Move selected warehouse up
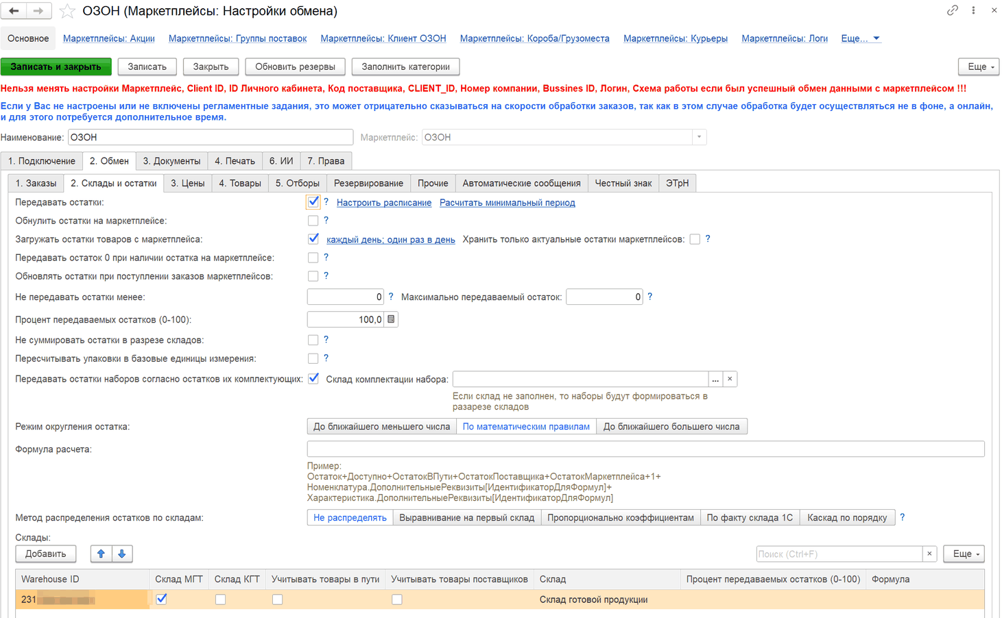This screenshot has height=618, width=1002. point(101,554)
